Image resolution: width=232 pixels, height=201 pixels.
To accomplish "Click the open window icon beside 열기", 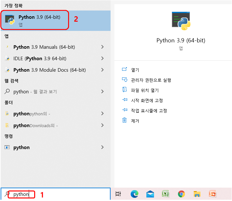I will click(124, 69).
